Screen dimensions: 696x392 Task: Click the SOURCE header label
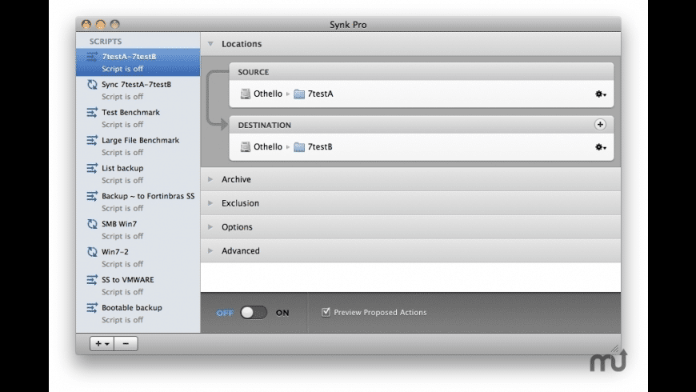click(254, 72)
